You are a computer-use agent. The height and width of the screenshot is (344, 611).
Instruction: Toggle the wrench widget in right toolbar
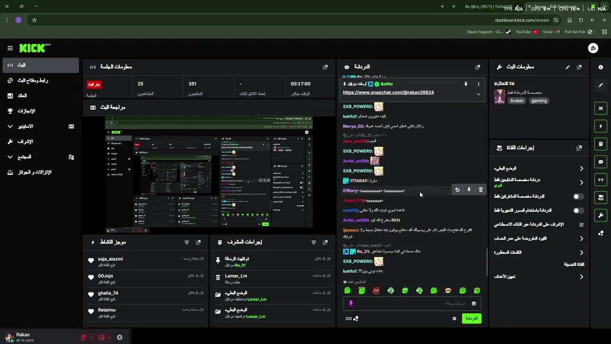point(601,215)
